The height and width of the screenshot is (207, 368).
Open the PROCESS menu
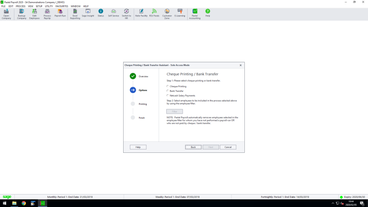[21, 6]
